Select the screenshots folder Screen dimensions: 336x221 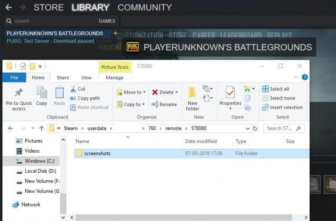pos(191,153)
